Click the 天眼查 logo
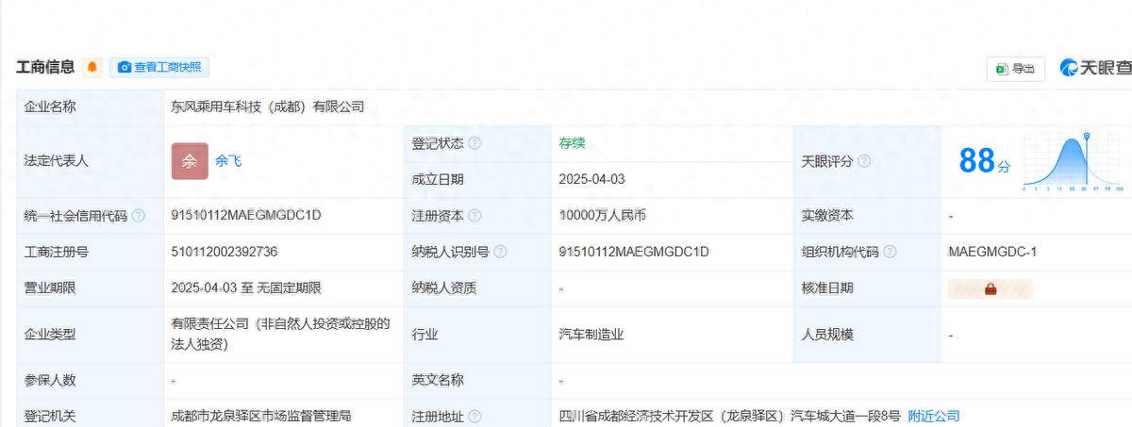 tap(1095, 68)
